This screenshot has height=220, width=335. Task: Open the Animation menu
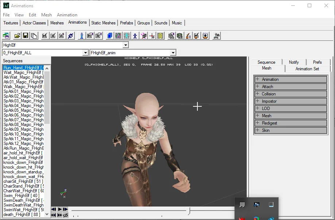coord(67,15)
